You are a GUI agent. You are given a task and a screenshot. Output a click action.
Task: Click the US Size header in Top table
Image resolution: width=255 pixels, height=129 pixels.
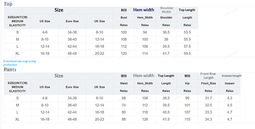click(45, 21)
